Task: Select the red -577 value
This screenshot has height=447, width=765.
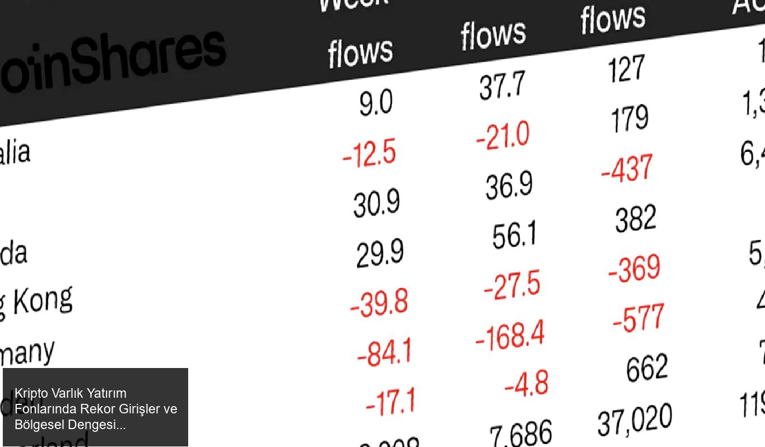Action: [638, 318]
